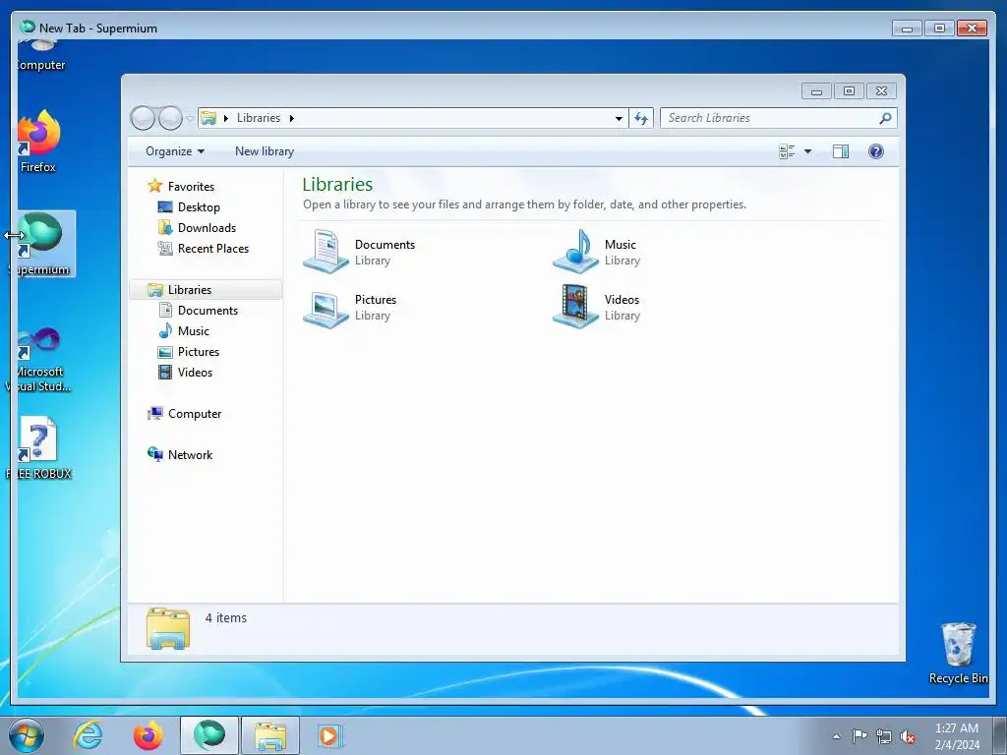Click the New library button

point(265,151)
